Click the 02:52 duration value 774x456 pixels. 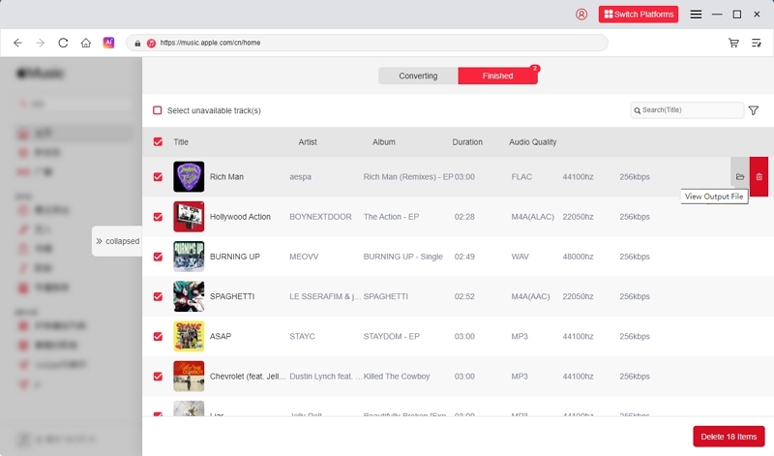(464, 296)
